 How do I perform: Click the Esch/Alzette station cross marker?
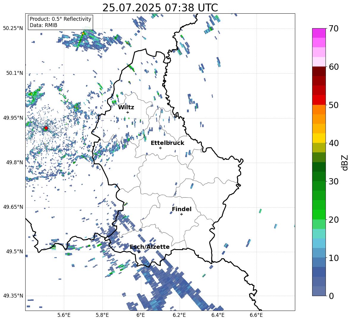139,252
